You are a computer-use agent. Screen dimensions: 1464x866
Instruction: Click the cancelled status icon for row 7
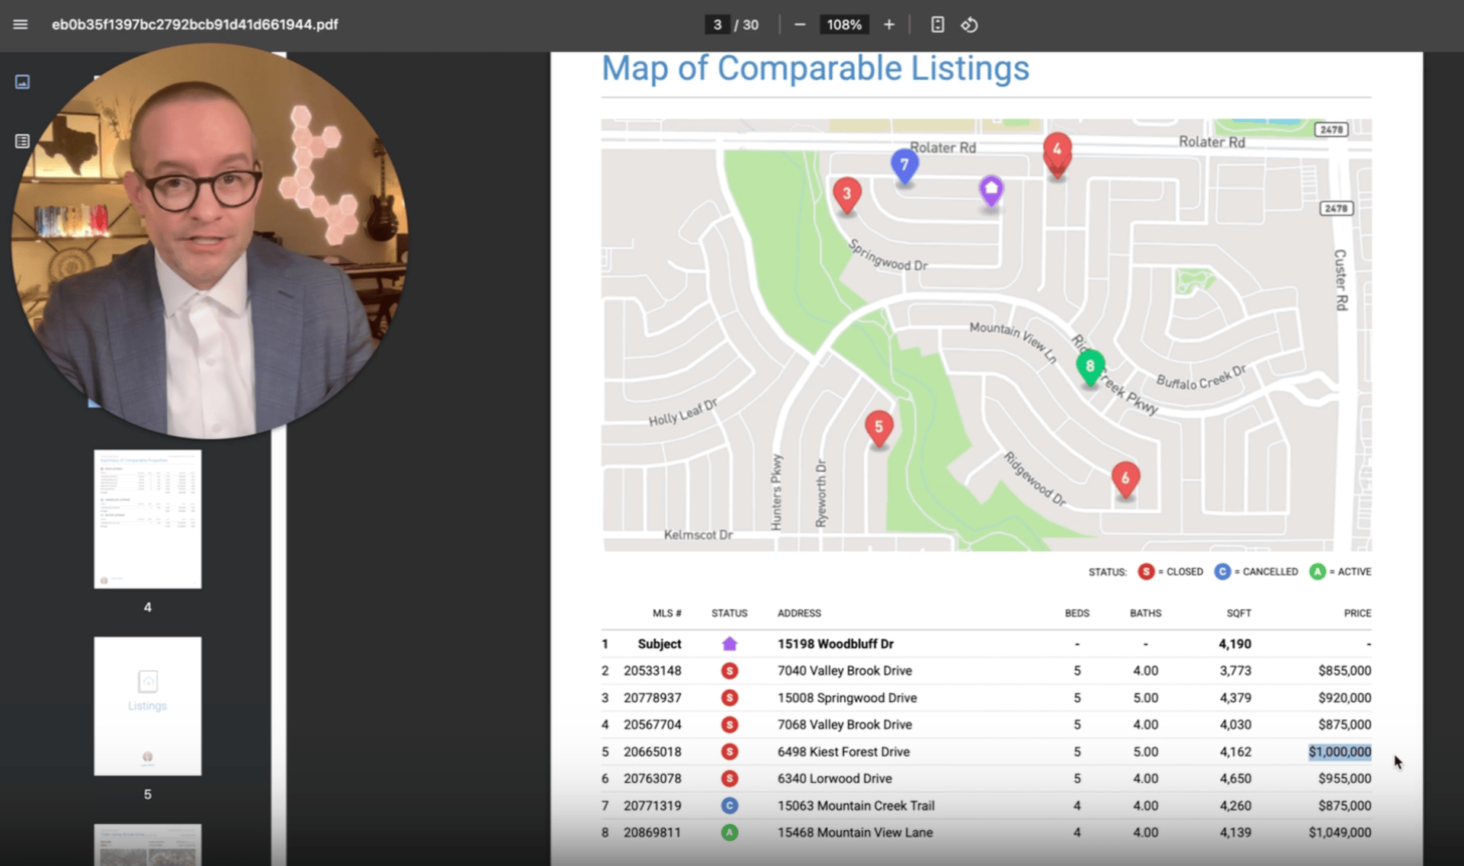pyautogui.click(x=730, y=806)
